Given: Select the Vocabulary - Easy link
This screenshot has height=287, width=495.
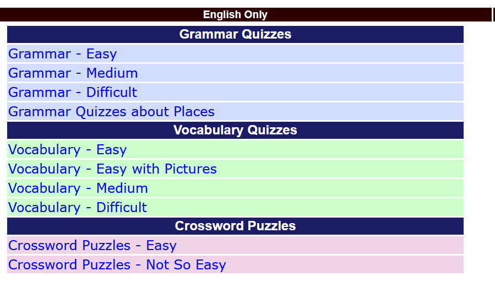Looking at the screenshot, I should coord(67,150).
